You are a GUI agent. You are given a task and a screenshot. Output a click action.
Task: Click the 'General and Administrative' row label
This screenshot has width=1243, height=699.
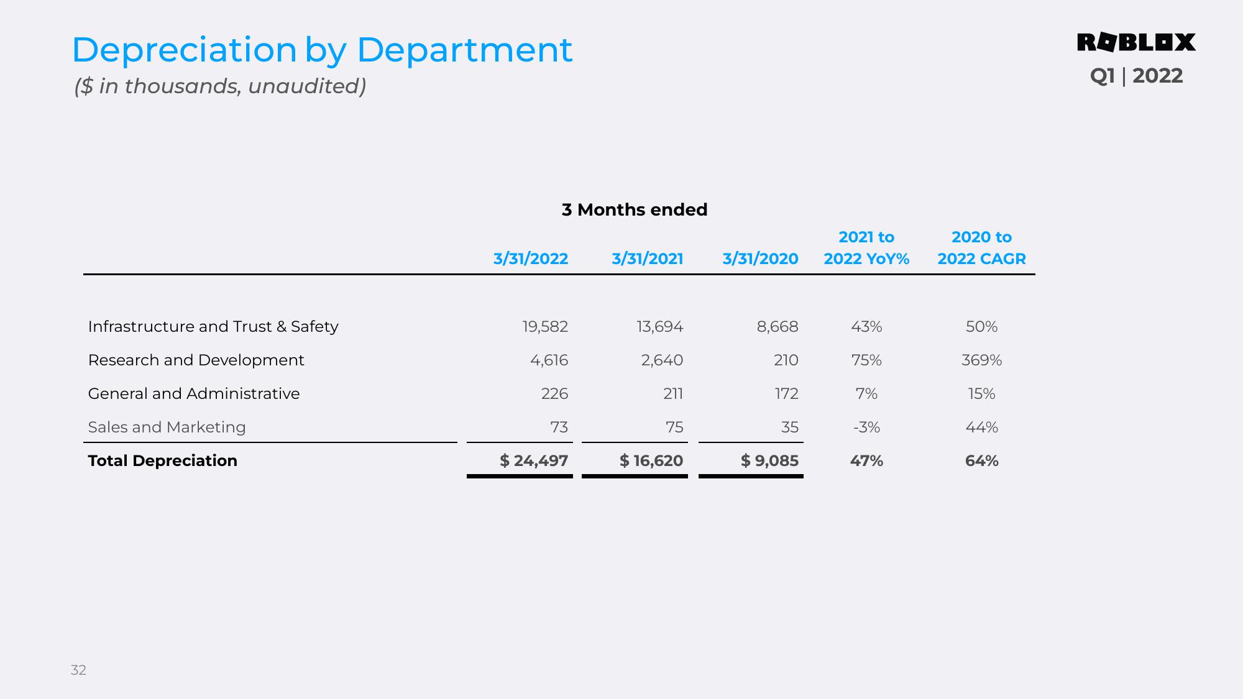point(194,394)
